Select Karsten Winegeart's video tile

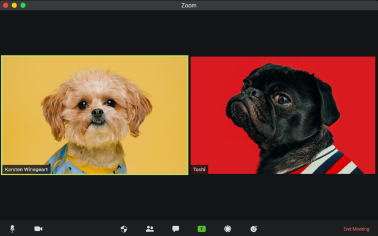pyautogui.click(x=94, y=115)
